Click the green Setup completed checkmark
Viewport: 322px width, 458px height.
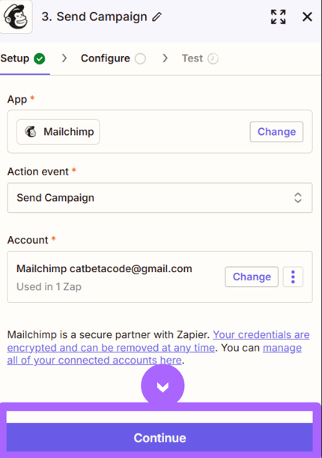[x=40, y=58]
